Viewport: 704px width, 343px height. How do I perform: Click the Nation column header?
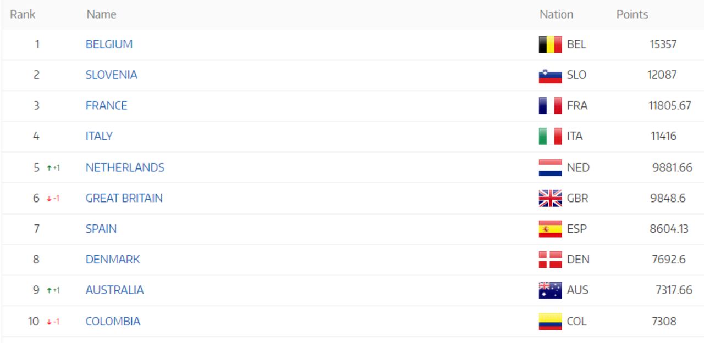[555, 14]
